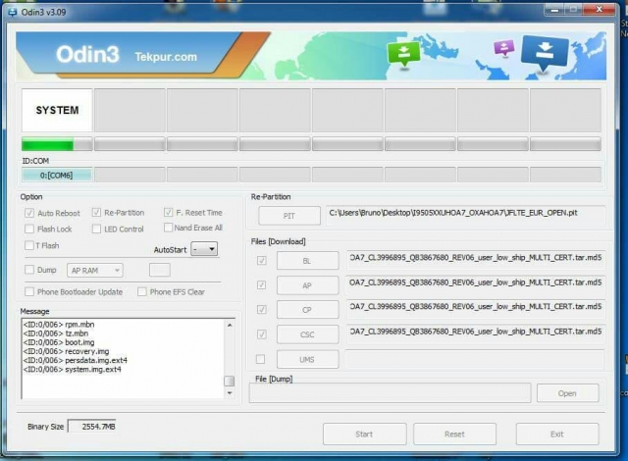This screenshot has height=461, width=628.
Task: Enable the Dump checkbox
Action: click(29, 270)
